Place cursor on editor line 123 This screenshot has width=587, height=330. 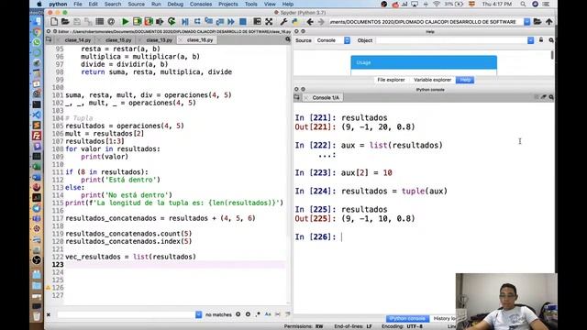pyautogui.click(x=175, y=265)
